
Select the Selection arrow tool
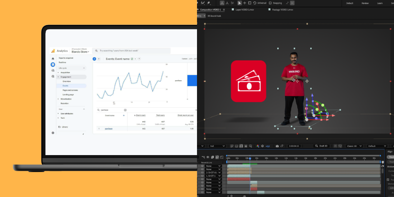click(240, 3)
